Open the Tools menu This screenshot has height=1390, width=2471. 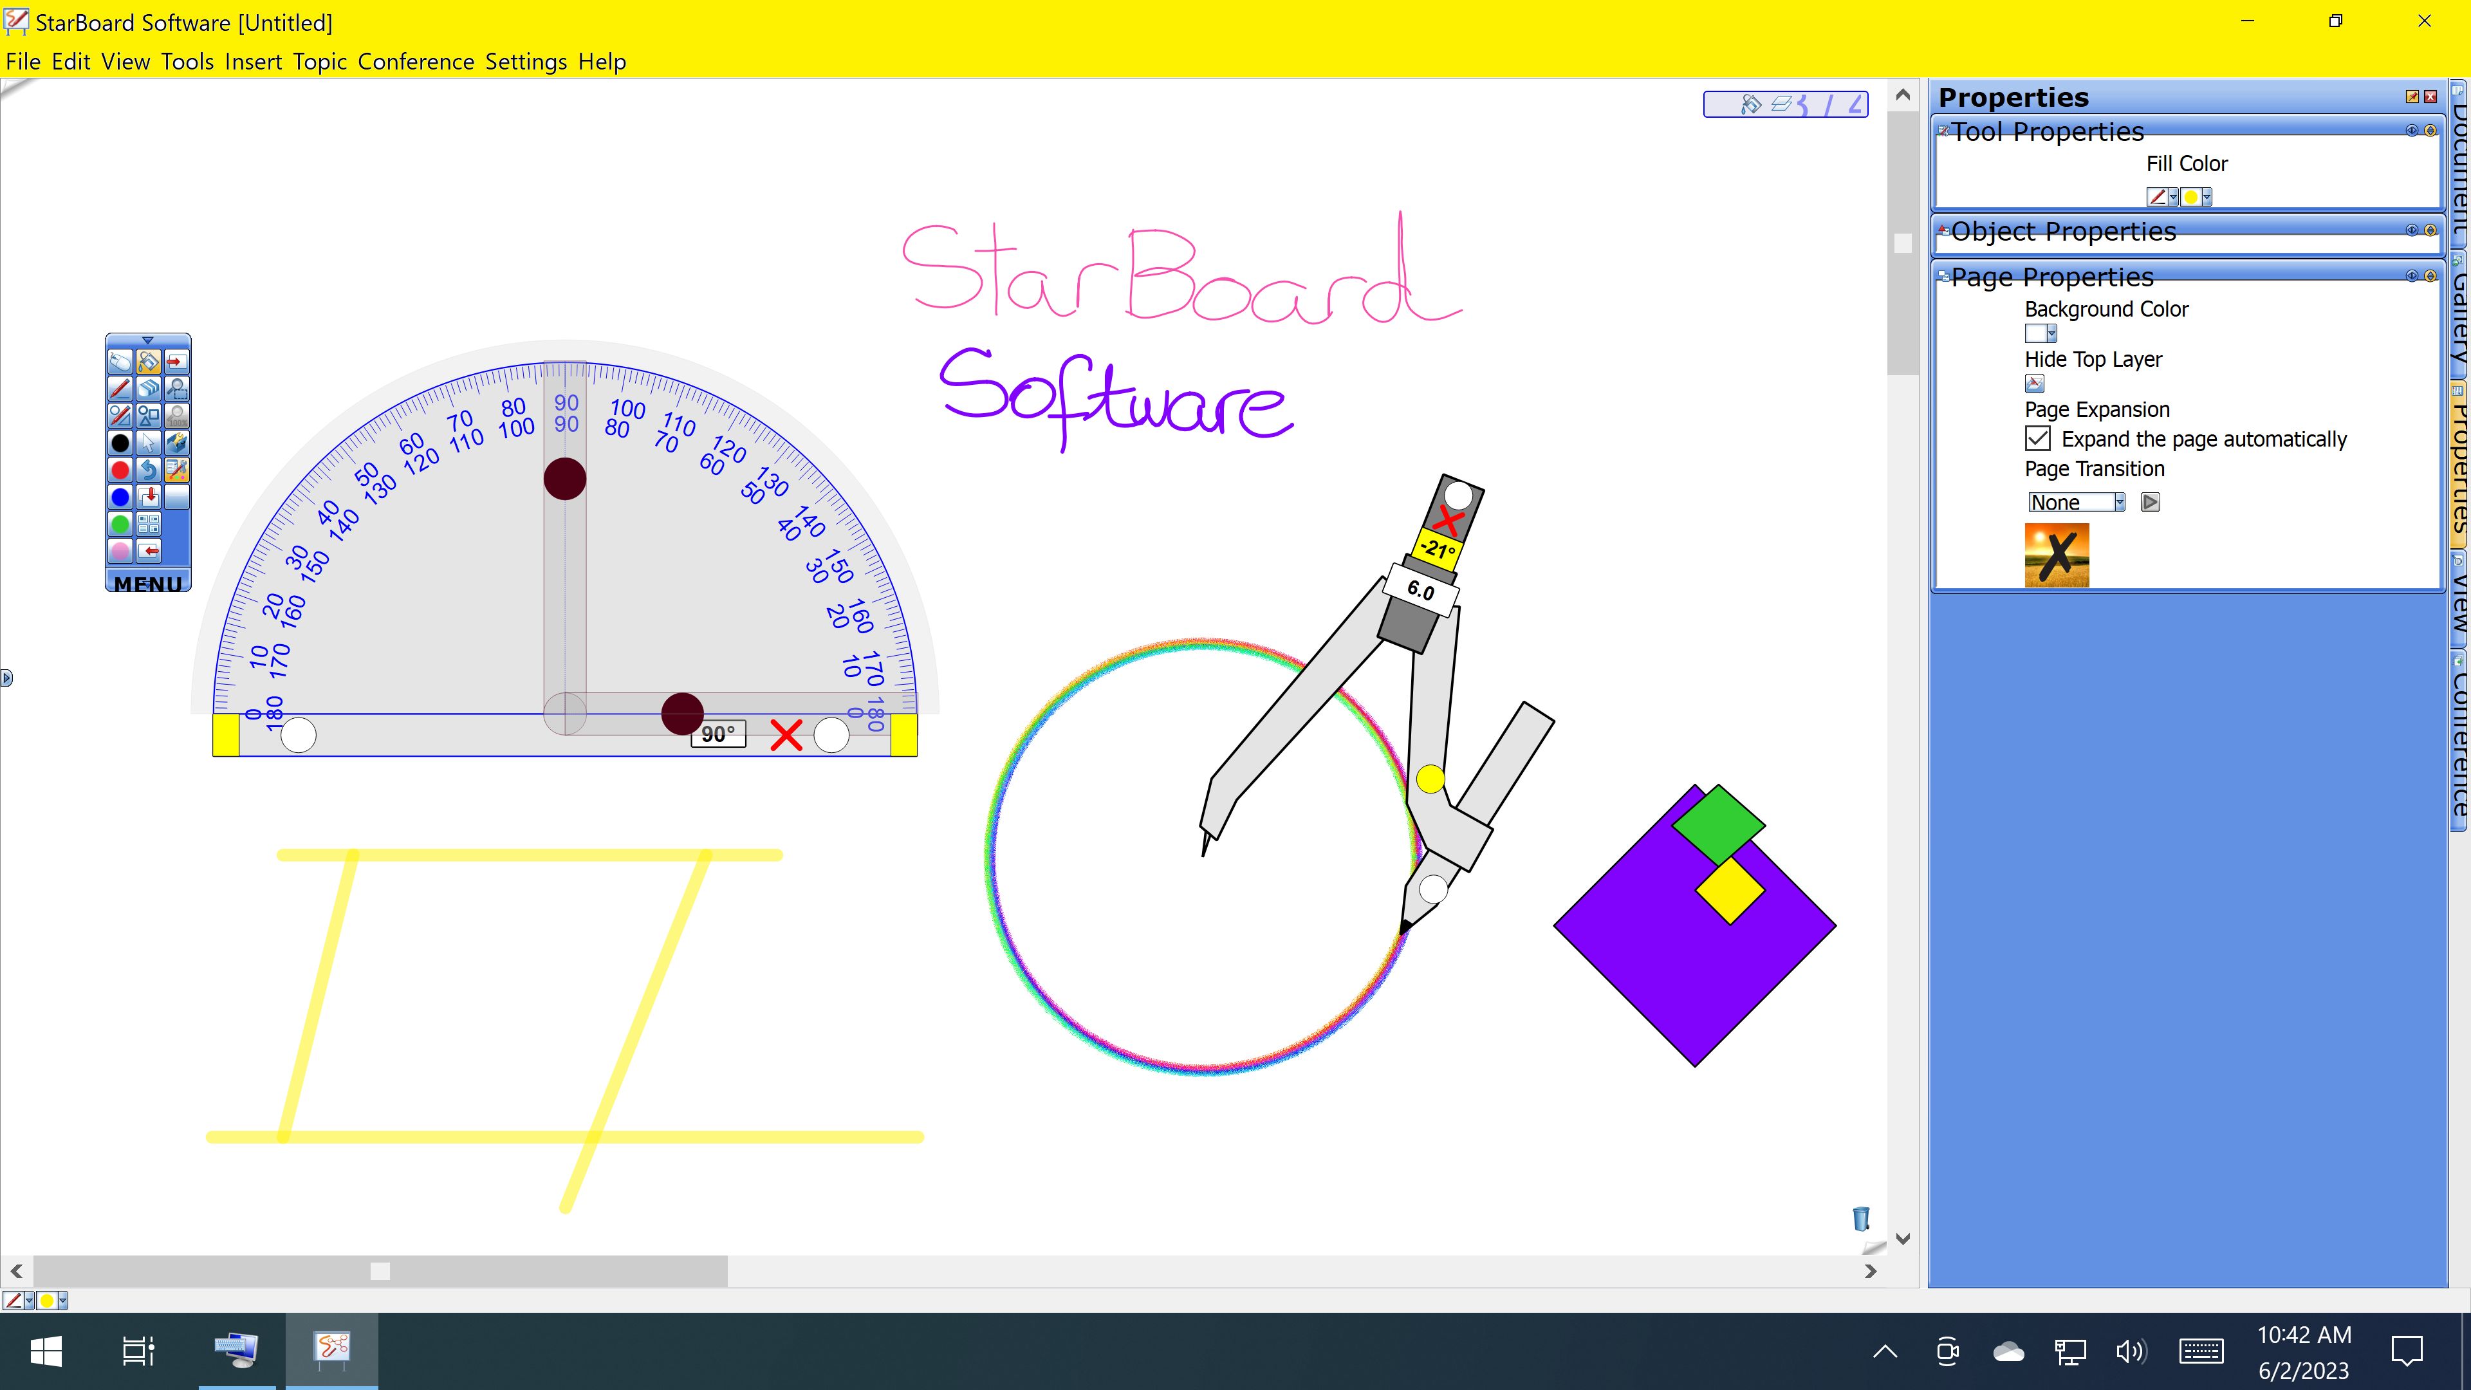[187, 61]
